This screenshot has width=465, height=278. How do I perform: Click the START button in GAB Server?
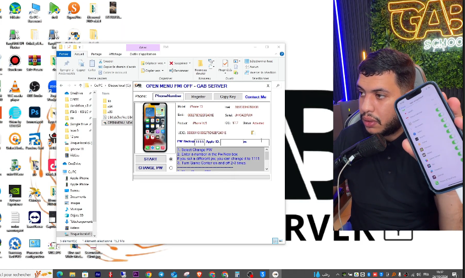(150, 159)
